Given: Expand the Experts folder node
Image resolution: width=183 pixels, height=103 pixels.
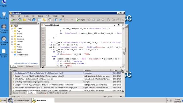Looking at the screenshot, I should coord(12,29).
